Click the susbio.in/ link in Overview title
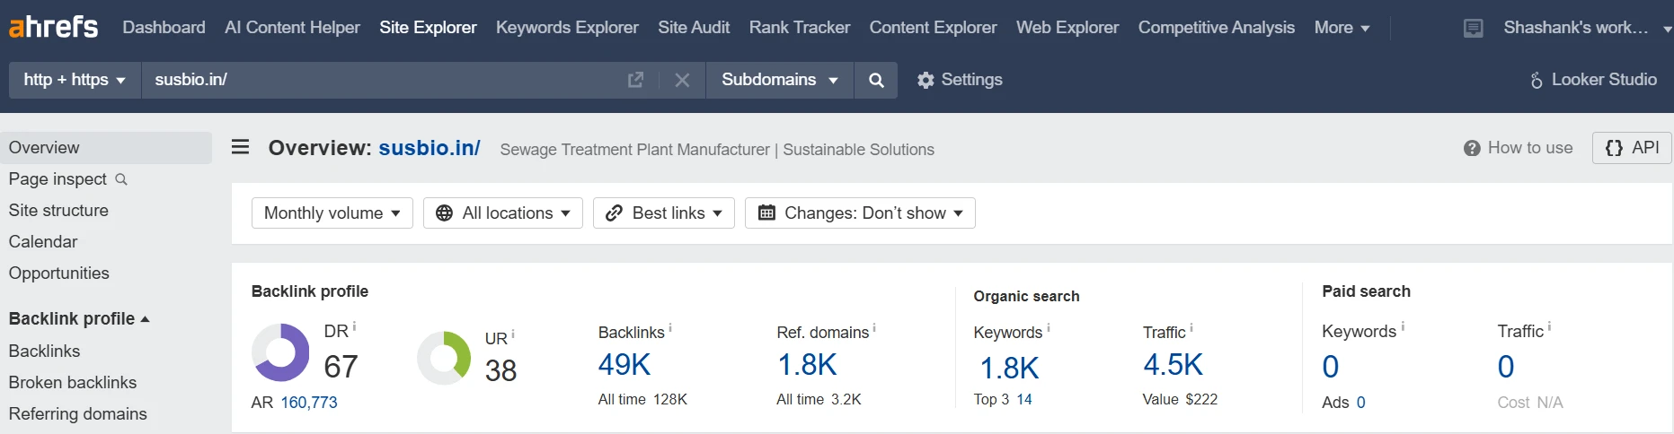The image size is (1674, 434). 430,148
